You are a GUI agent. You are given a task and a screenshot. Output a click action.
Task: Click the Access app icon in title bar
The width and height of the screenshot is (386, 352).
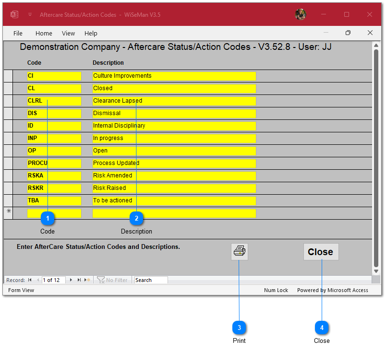[x=14, y=14]
